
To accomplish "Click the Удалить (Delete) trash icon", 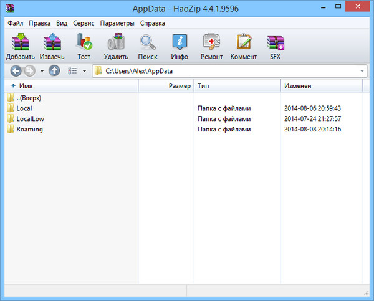I will click(115, 46).
